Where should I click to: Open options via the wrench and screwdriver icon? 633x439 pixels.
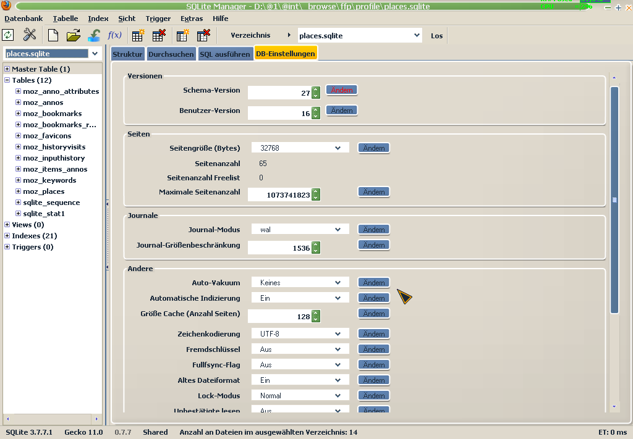coord(30,35)
